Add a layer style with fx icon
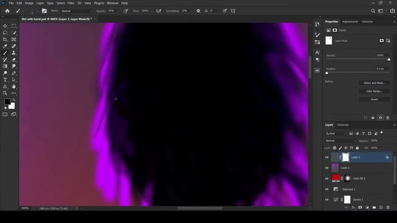This screenshot has height=223, width=397. tap(353, 208)
